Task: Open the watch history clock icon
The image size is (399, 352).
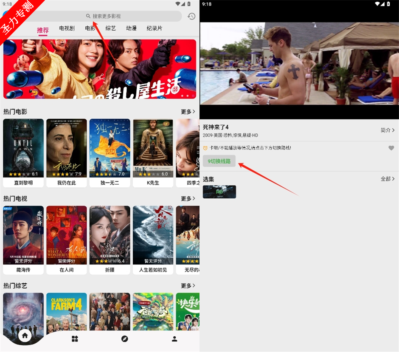Action: click(x=191, y=16)
